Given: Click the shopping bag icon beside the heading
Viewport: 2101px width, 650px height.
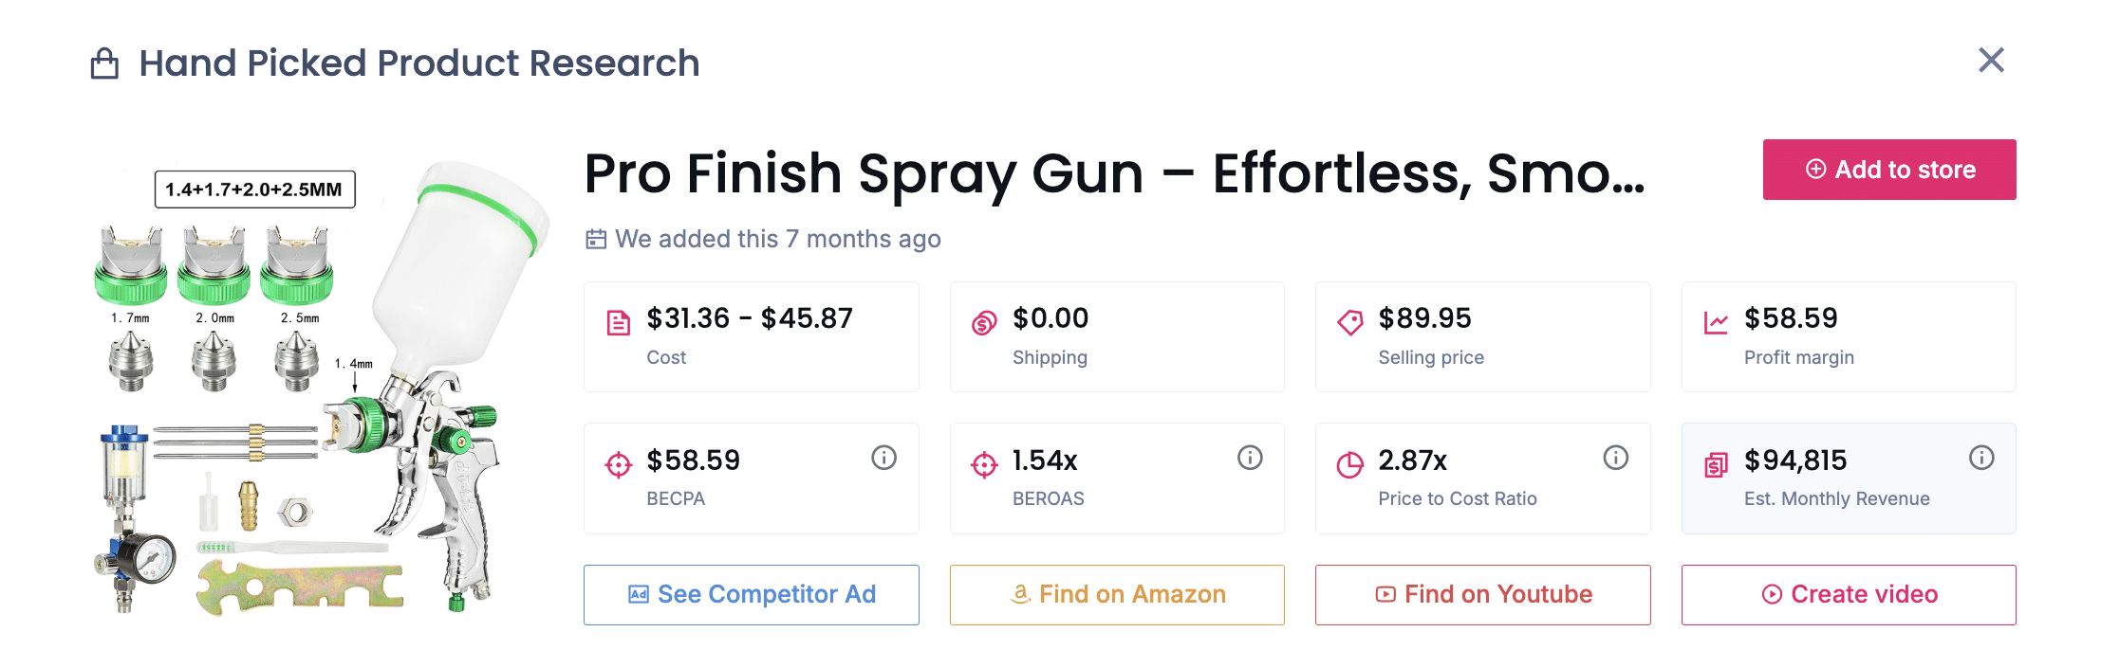Looking at the screenshot, I should 104,62.
